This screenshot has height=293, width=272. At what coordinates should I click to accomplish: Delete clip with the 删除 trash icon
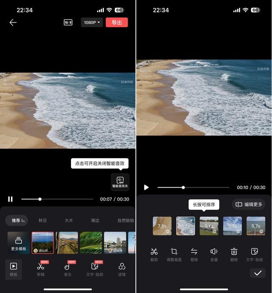[234, 251]
